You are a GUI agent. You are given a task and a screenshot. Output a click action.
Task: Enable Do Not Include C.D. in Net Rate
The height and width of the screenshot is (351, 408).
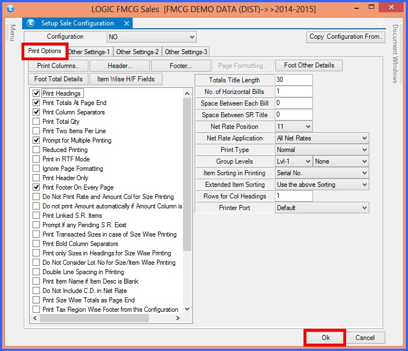[x=36, y=290]
